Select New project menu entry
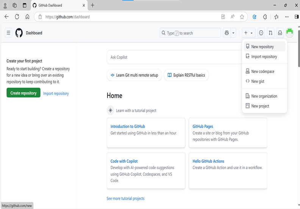The height and width of the screenshot is (209, 300). tap(264, 106)
